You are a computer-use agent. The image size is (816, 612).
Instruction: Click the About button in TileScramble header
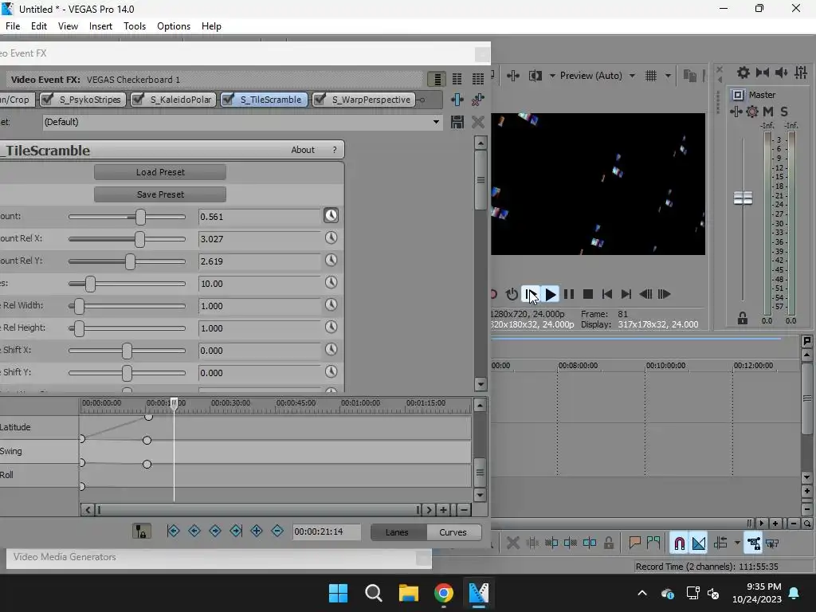click(x=303, y=150)
